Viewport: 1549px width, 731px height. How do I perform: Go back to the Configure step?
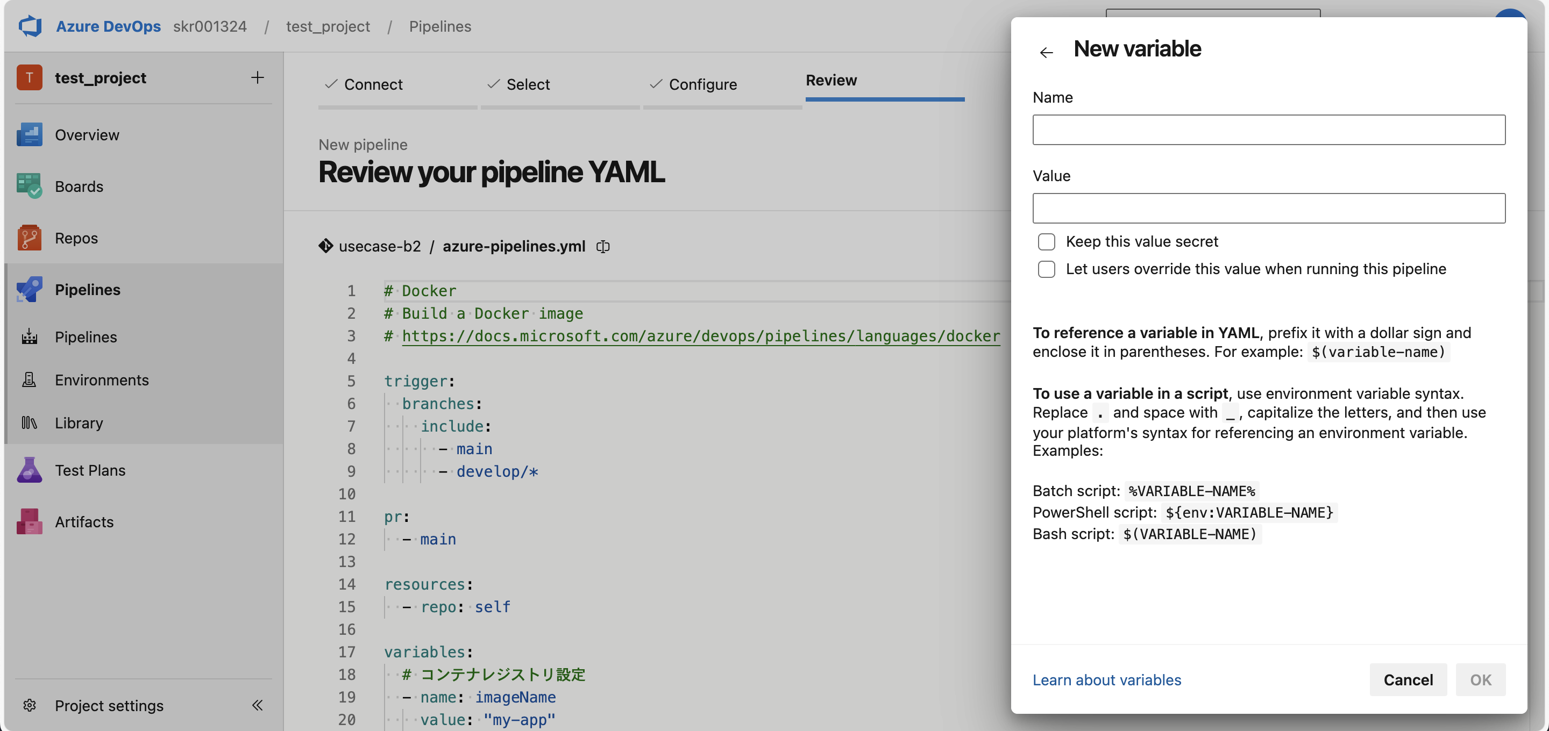(702, 84)
